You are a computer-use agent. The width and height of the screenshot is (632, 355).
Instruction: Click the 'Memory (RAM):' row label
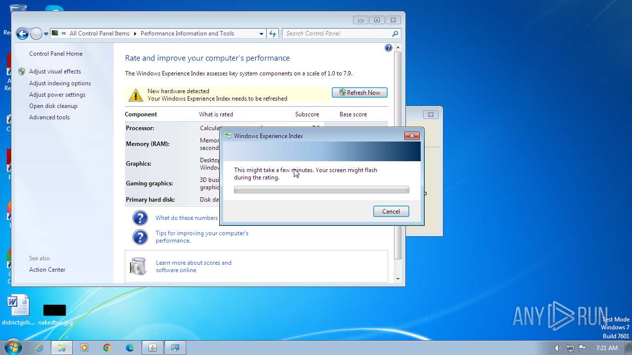click(x=148, y=144)
